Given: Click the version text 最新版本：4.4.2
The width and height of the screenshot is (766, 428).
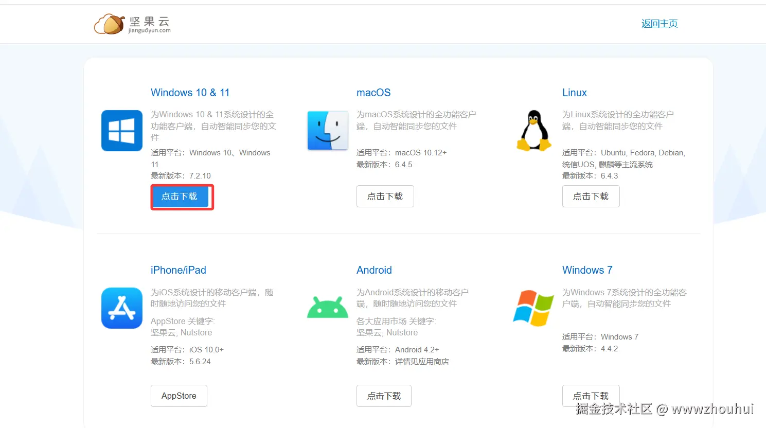Looking at the screenshot, I should 590,349.
